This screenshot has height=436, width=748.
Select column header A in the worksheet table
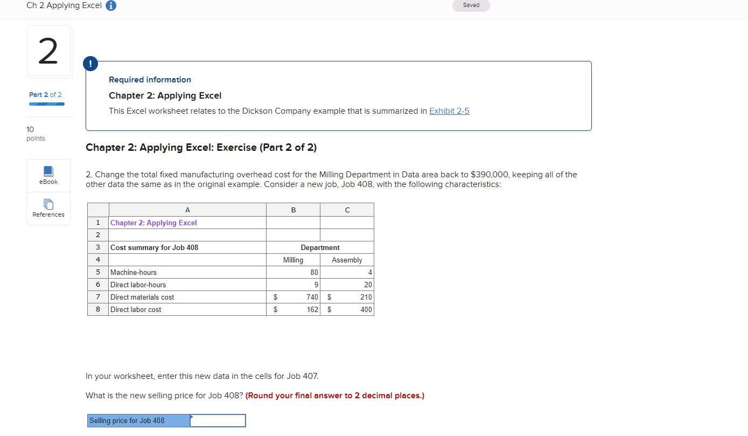(187, 210)
